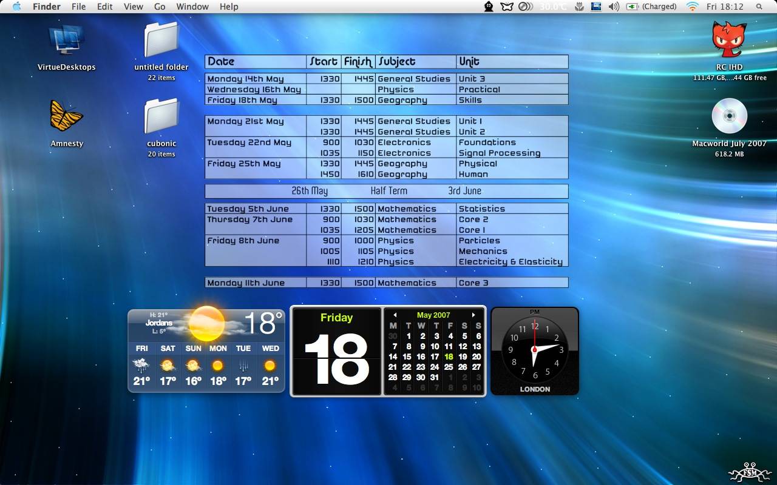777x485 pixels.
Task: Click the FRI rainy forecast icon
Action: coord(141,366)
